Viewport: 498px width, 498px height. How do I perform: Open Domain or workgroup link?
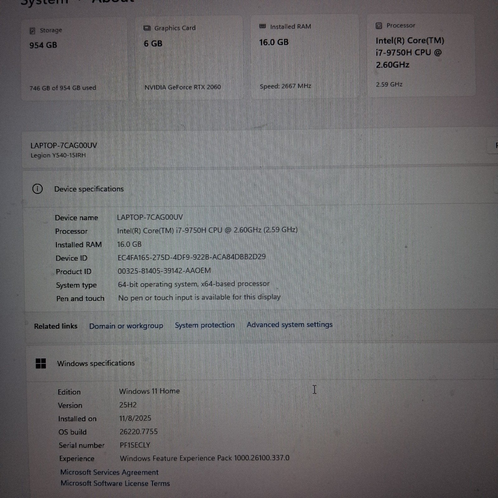[126, 326]
